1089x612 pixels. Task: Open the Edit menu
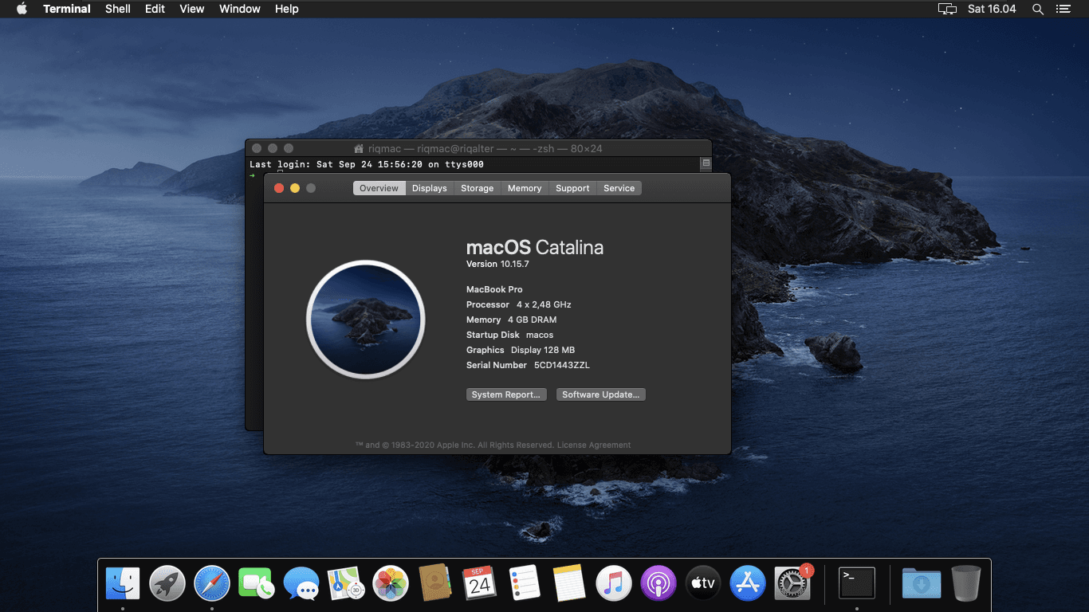155,9
